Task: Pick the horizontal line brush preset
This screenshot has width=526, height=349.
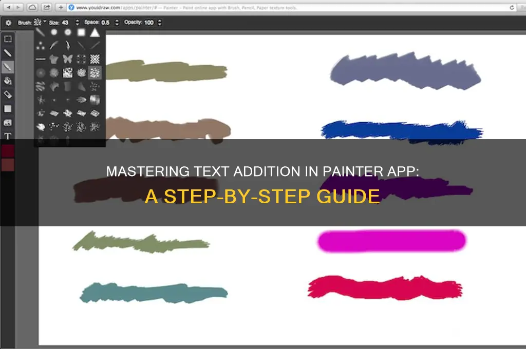Action: 41,60
